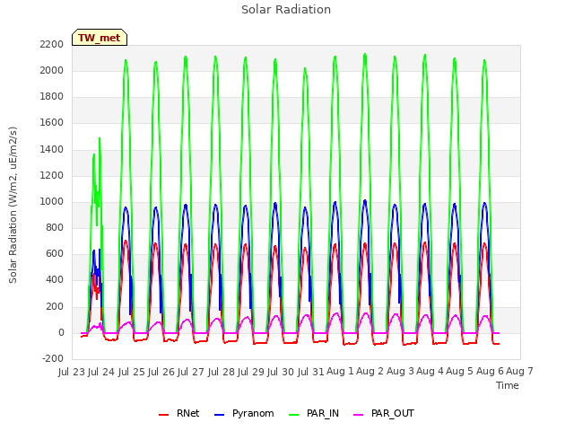The image size is (574, 431).
Task: Click the Jul 26 x-axis tick label
Action: click(x=161, y=372)
